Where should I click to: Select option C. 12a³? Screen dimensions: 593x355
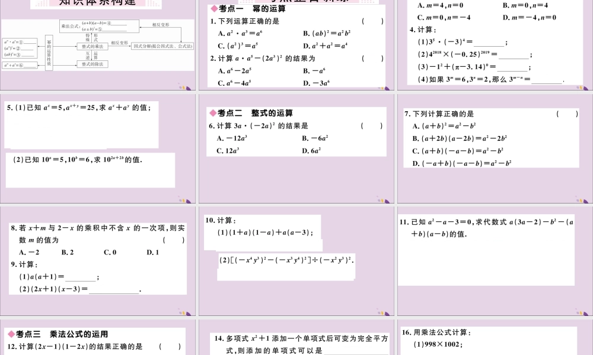(x=228, y=151)
